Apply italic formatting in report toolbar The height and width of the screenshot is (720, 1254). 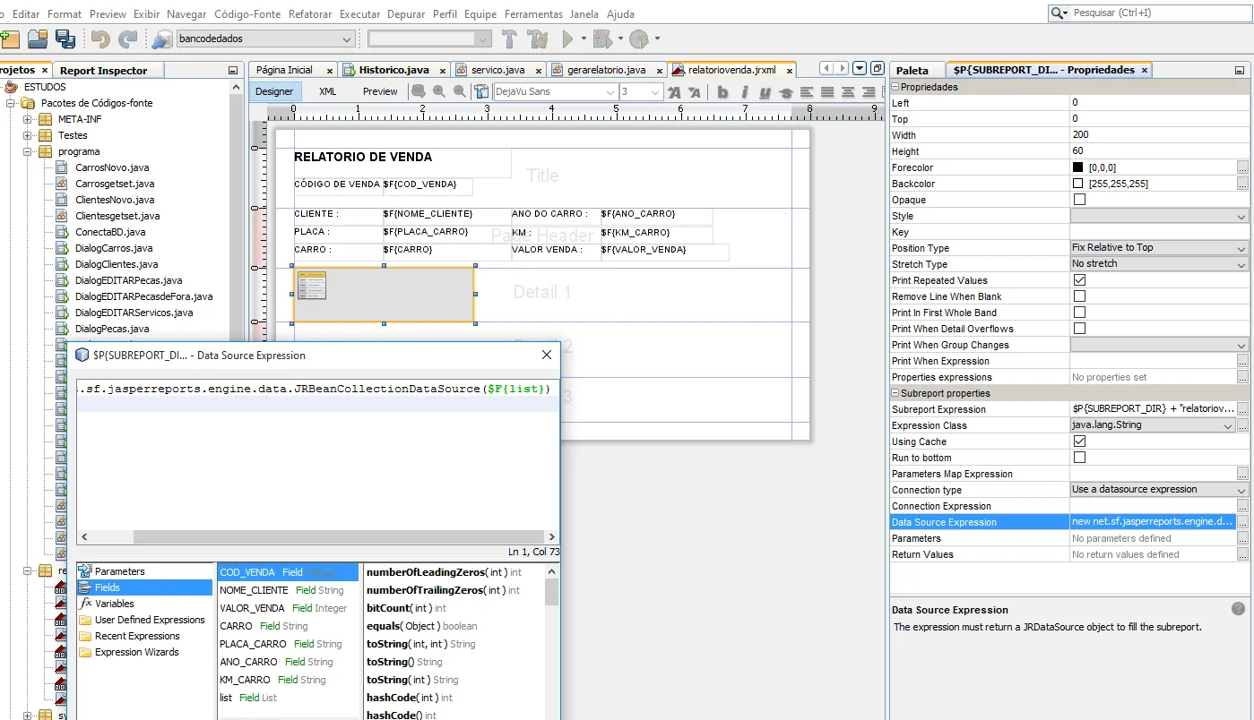[x=744, y=92]
